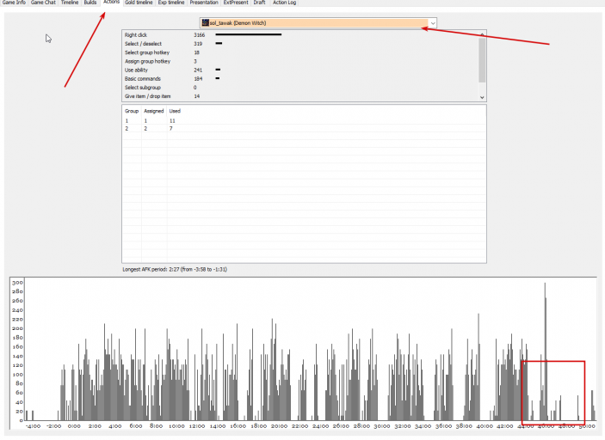Screen dimensions: 605x440
Task: Select group 1 row with 11 uses
Action: 304,121
